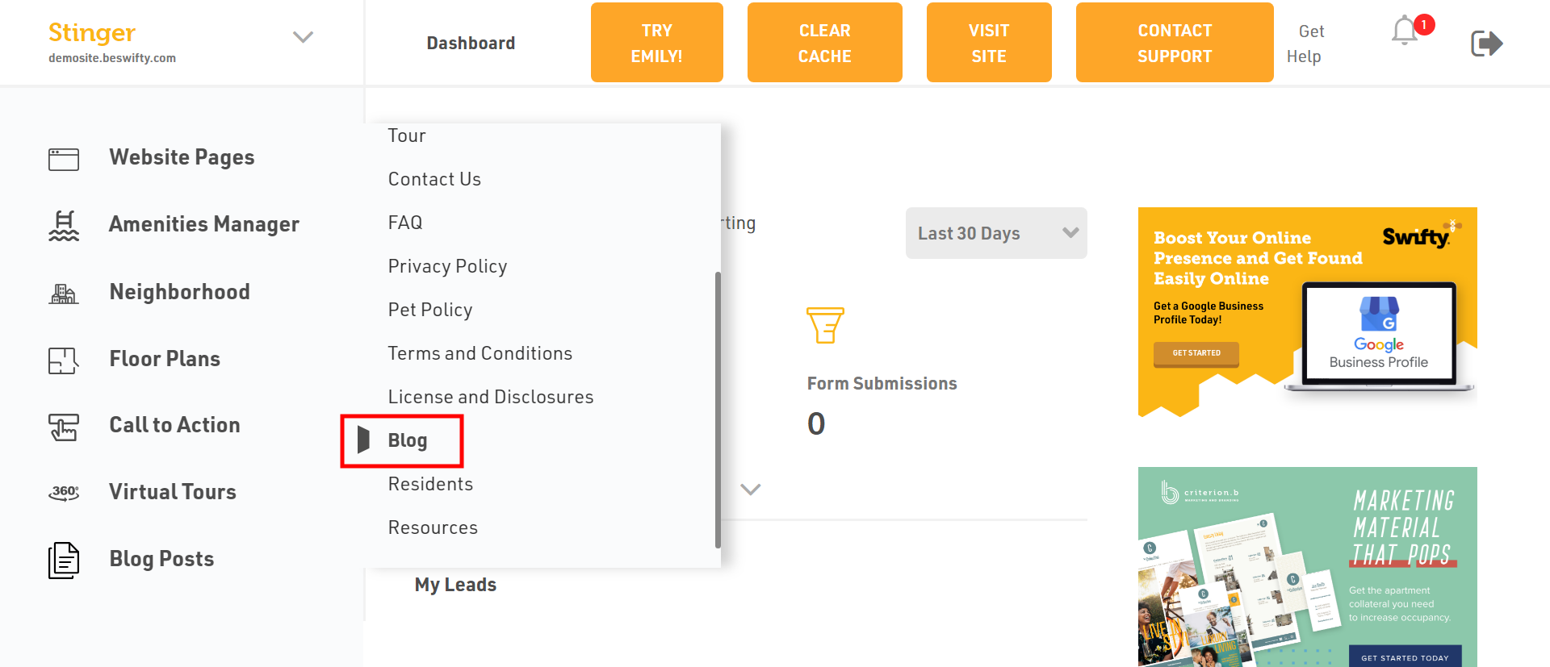This screenshot has height=667, width=1550.
Task: Click the 360 Virtual Tours icon
Action: (x=64, y=493)
